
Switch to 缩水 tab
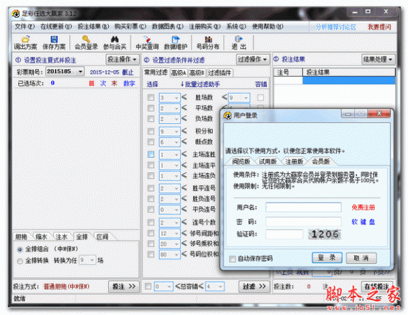click(x=41, y=237)
